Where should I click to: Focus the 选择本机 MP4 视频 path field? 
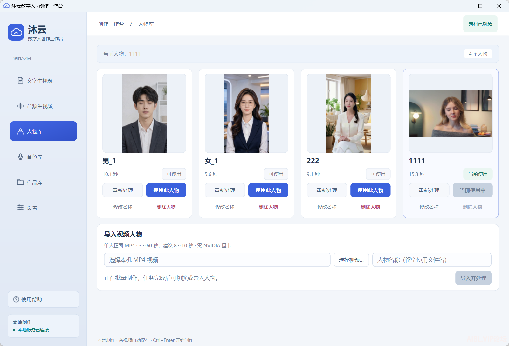click(217, 260)
